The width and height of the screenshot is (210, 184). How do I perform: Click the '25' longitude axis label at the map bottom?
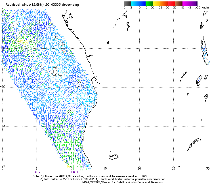(x=173, y=168)
